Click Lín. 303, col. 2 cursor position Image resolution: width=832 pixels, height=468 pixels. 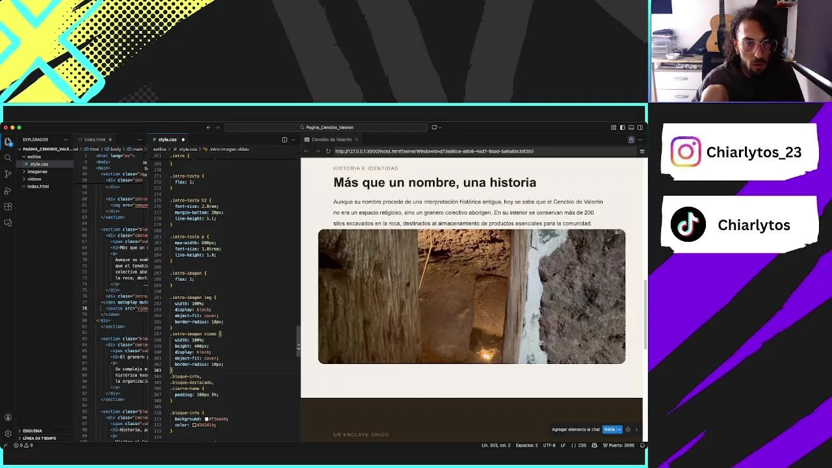(x=496, y=445)
